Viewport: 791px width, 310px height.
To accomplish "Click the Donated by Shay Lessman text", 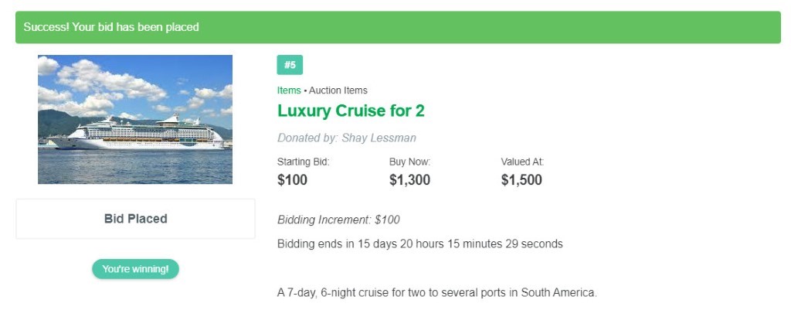I will point(347,138).
